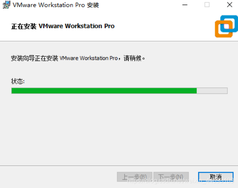
Task: Click the disabled 上一步(B) back button
Action: [x=135, y=177]
